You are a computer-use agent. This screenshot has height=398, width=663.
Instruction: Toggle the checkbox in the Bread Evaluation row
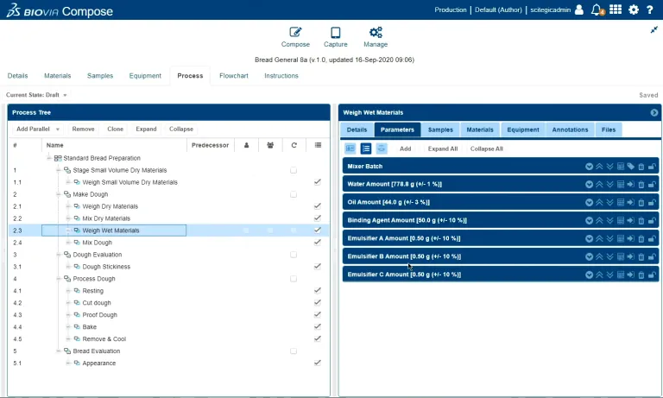(x=294, y=351)
